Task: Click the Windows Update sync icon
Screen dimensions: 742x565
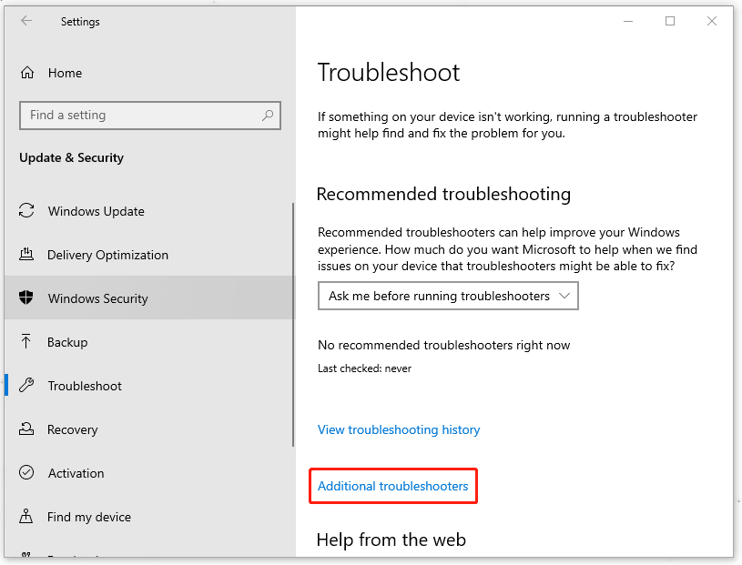Action: [x=26, y=211]
